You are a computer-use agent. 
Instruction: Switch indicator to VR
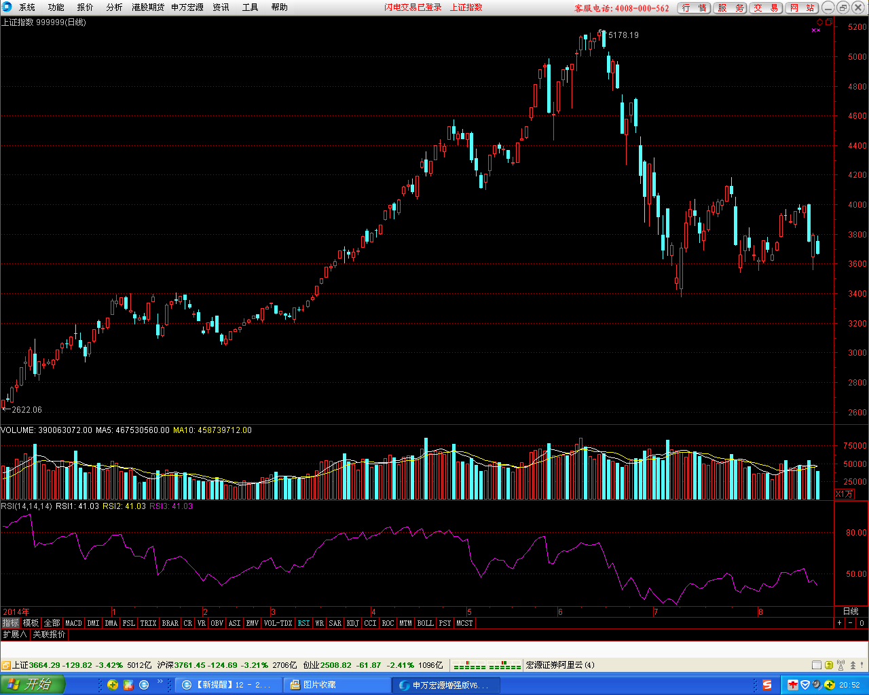(x=202, y=623)
